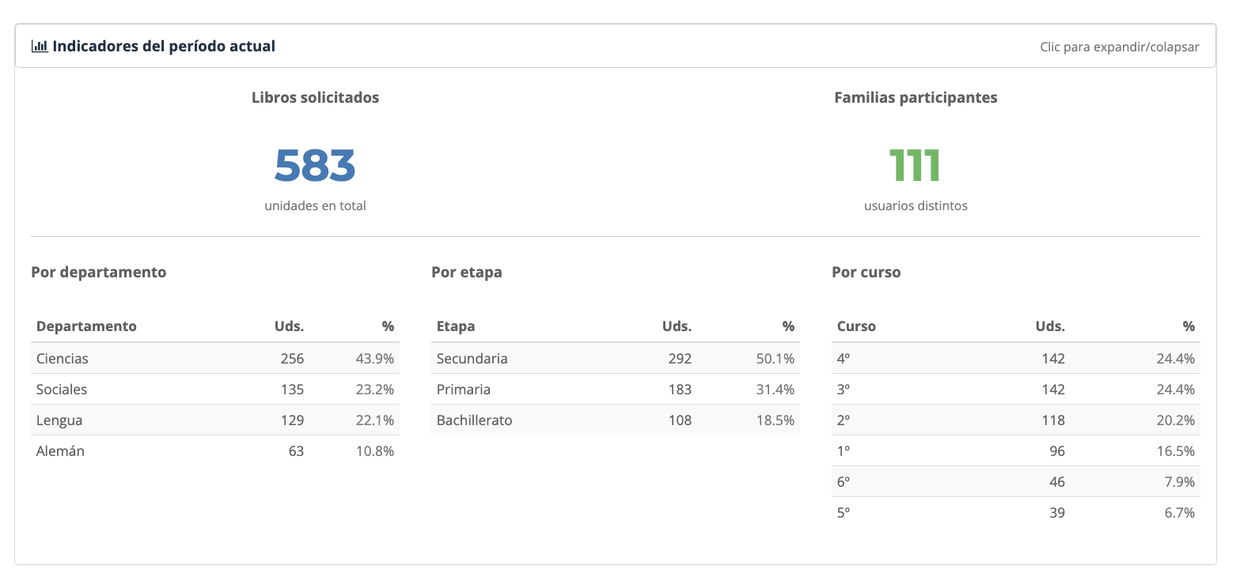Image resolution: width=1236 pixels, height=580 pixels.
Task: Select the Departamento column header
Action: point(86,326)
